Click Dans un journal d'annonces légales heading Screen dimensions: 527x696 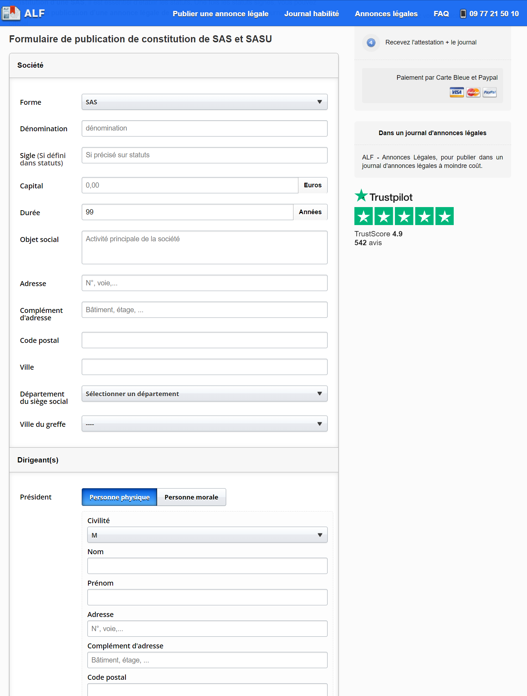(x=432, y=133)
